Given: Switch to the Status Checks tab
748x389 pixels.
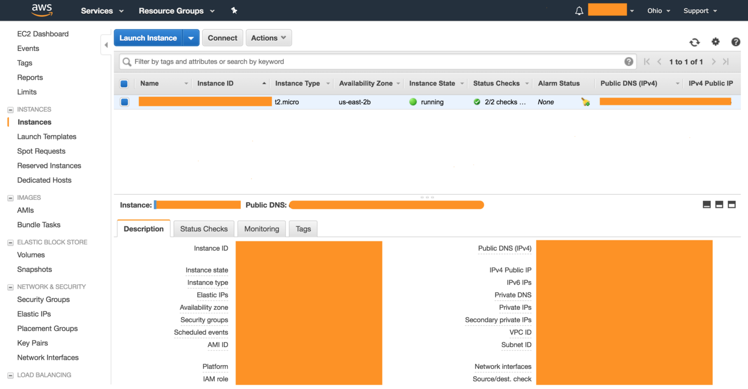Looking at the screenshot, I should [204, 229].
